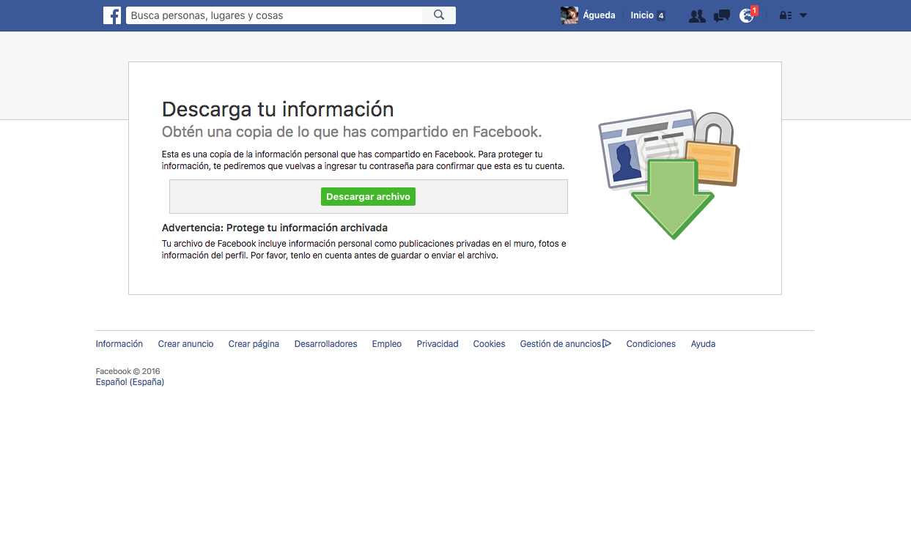Change language via Español (España)
This screenshot has height=560, width=911.
click(x=130, y=381)
